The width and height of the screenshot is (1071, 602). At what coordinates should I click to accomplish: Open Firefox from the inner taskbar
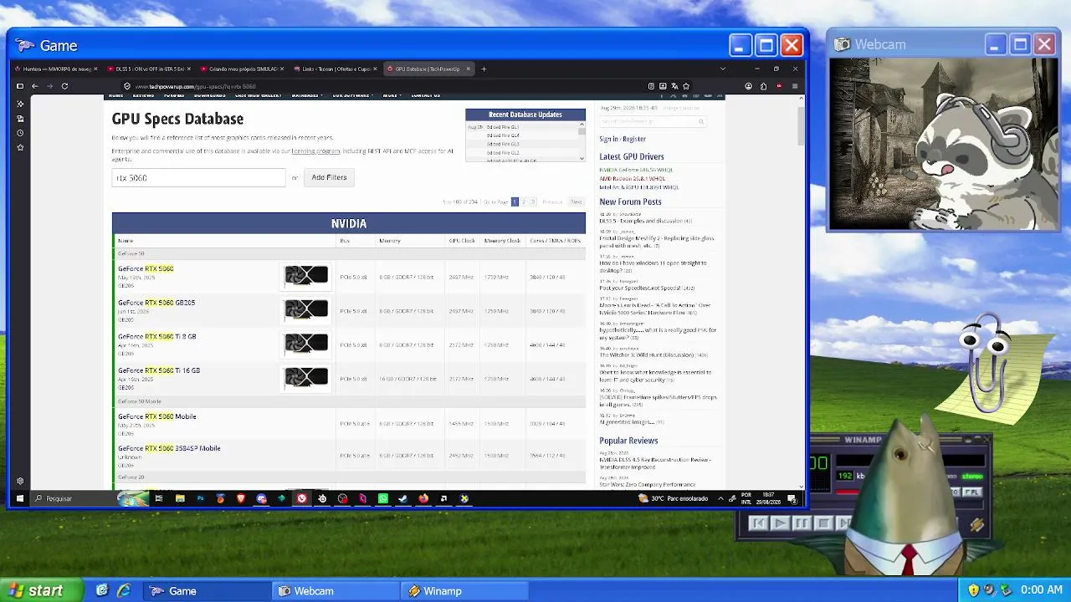tap(423, 498)
